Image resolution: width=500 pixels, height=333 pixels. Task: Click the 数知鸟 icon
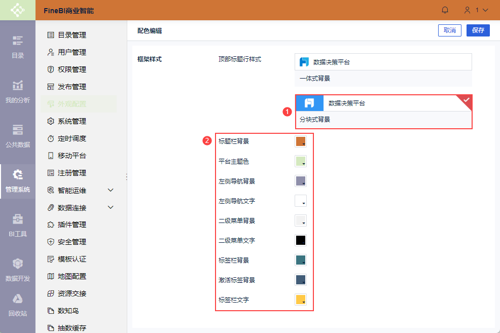[51, 311]
